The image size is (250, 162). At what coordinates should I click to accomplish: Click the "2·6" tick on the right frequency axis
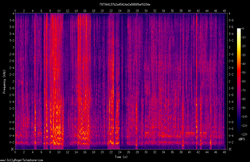pyautogui.click(x=231, y=61)
